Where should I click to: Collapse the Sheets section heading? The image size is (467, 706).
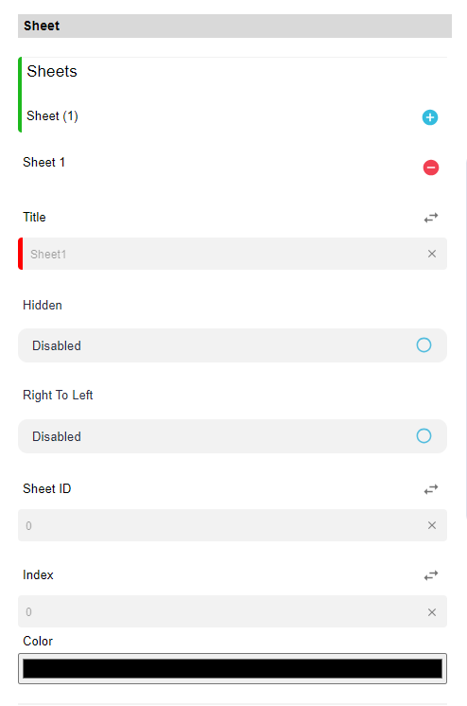(x=52, y=71)
